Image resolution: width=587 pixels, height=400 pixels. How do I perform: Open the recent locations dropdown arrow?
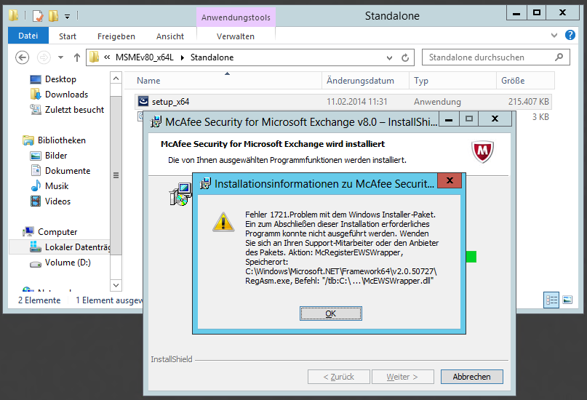(x=60, y=57)
